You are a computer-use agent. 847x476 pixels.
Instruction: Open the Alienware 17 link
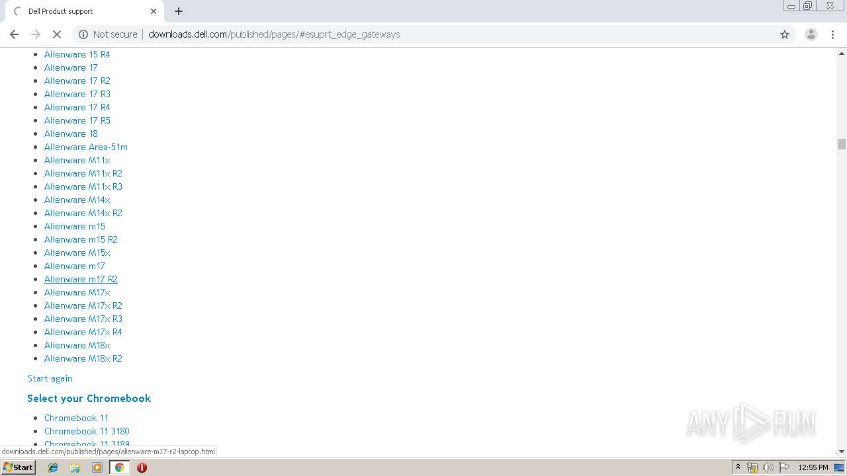71,67
